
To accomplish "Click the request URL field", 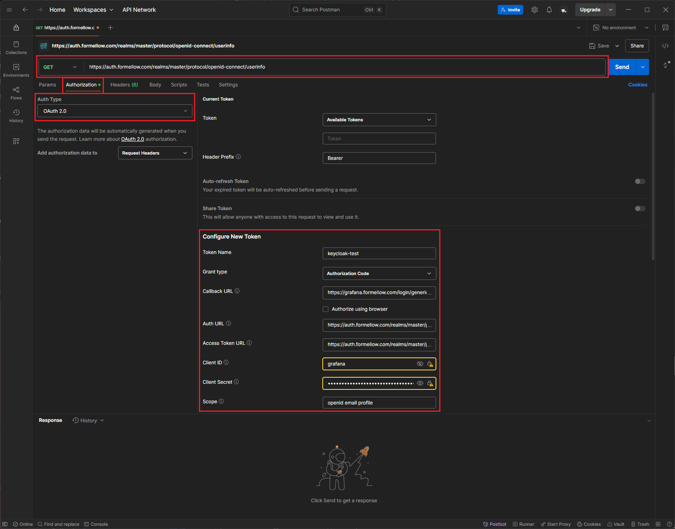I will [344, 67].
